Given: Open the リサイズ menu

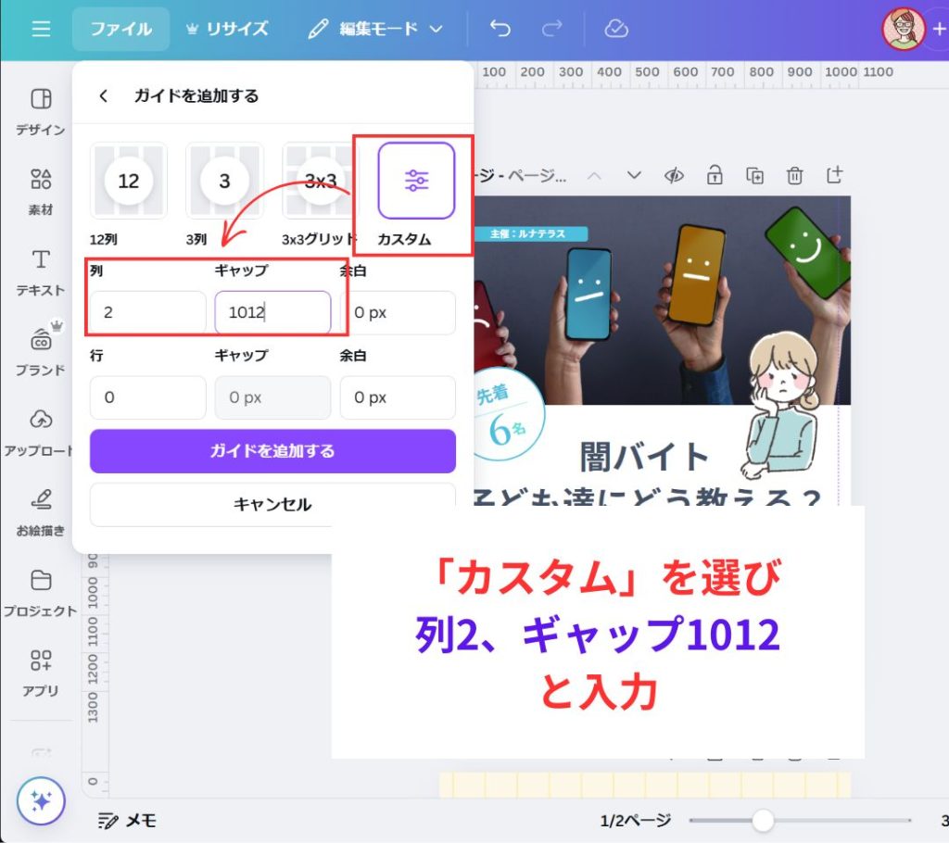Looking at the screenshot, I should click(x=227, y=29).
